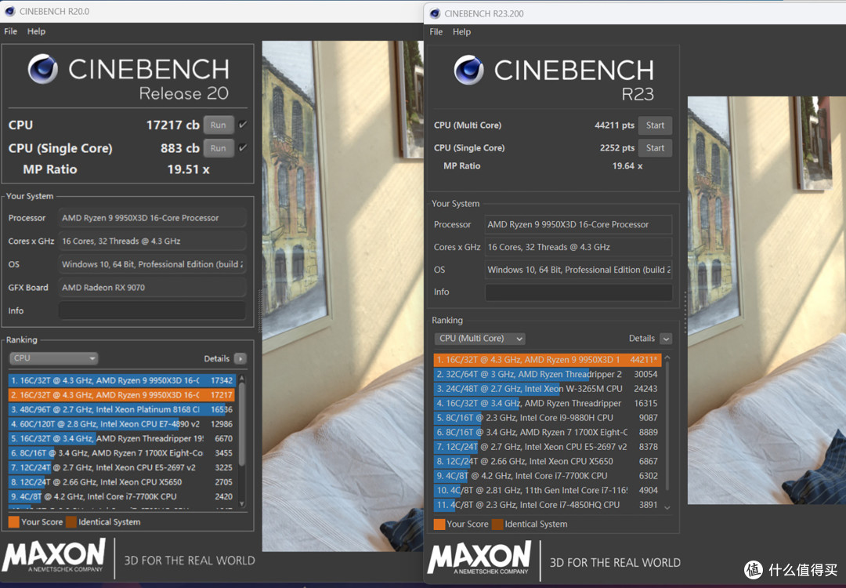Open Help menu in Cinebench R23 window

pos(462,32)
